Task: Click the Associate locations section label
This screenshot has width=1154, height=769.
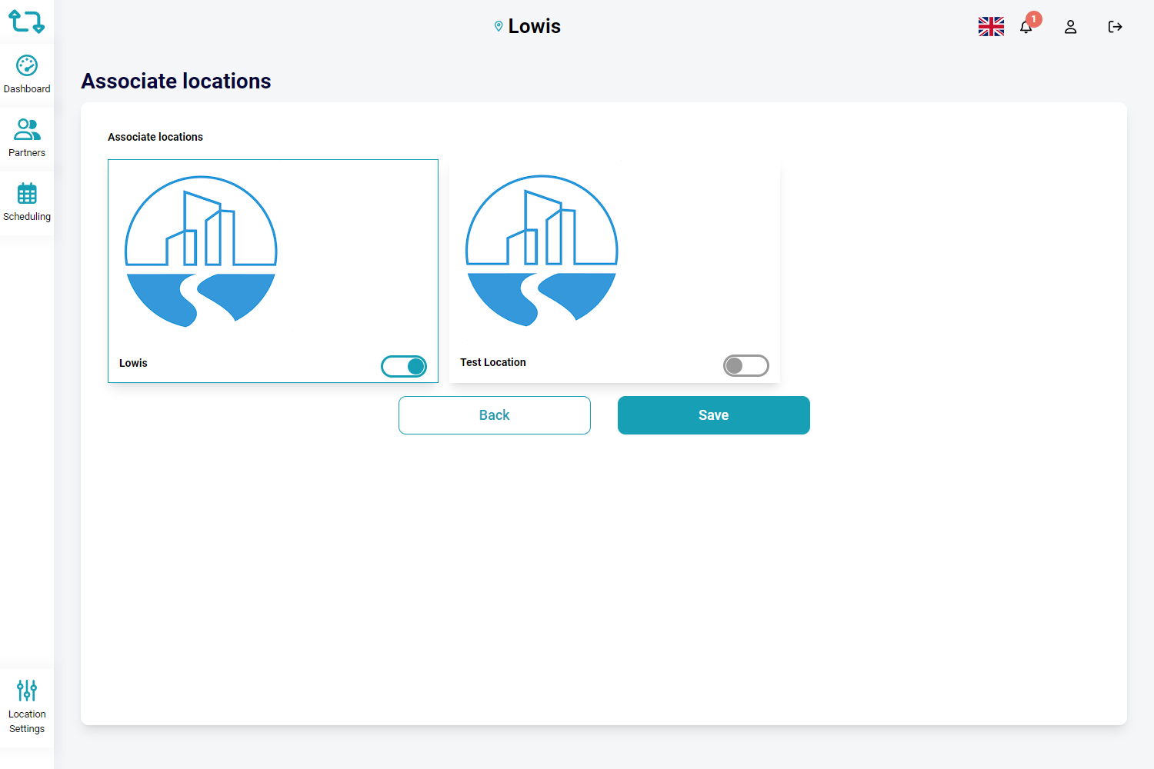Action: [155, 137]
